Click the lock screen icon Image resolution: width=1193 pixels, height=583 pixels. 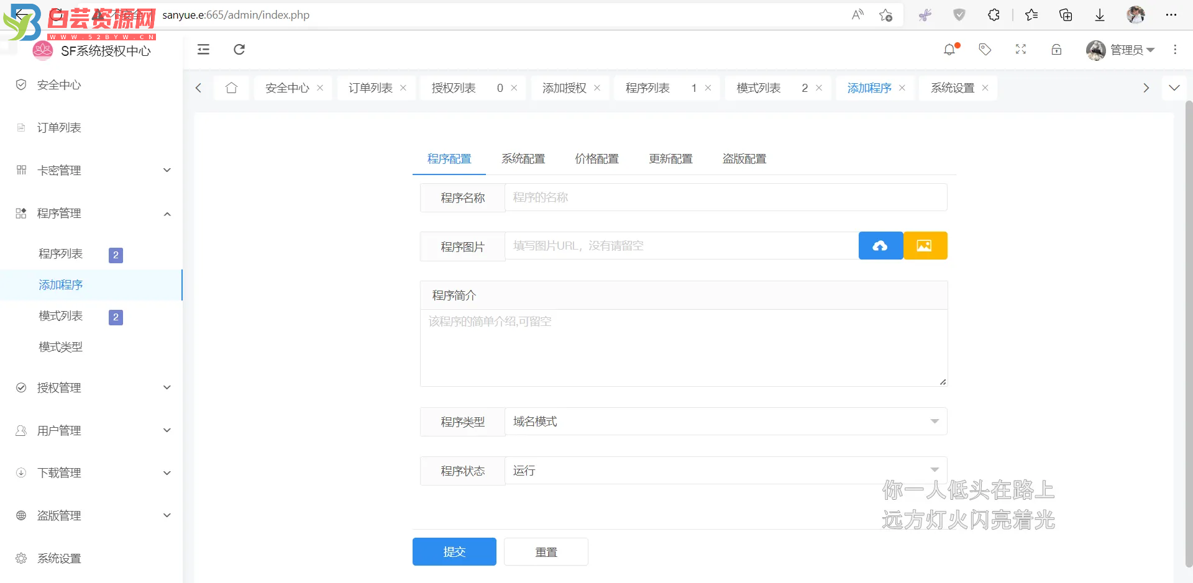pyautogui.click(x=1056, y=50)
